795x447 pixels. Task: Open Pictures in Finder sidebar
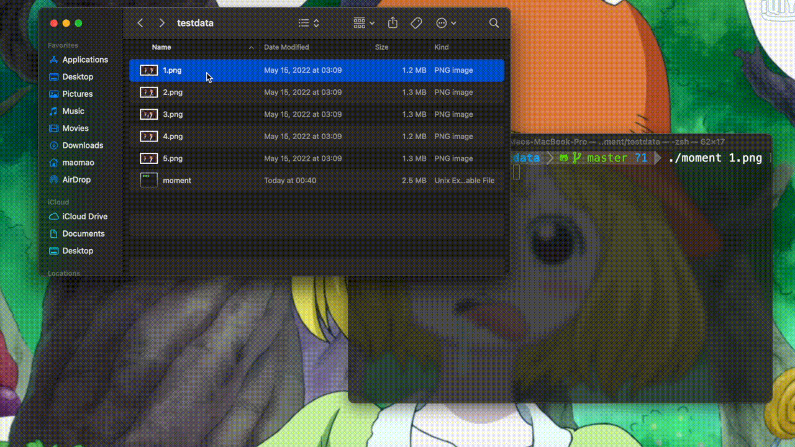tap(78, 94)
